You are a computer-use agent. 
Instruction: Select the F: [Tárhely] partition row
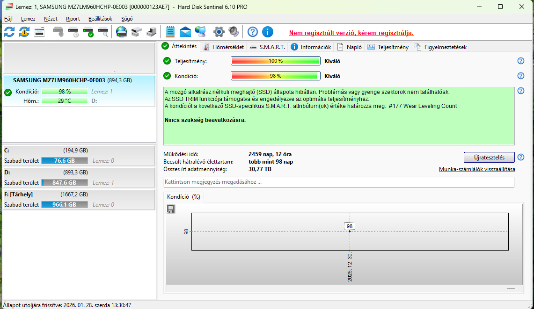tap(79, 200)
